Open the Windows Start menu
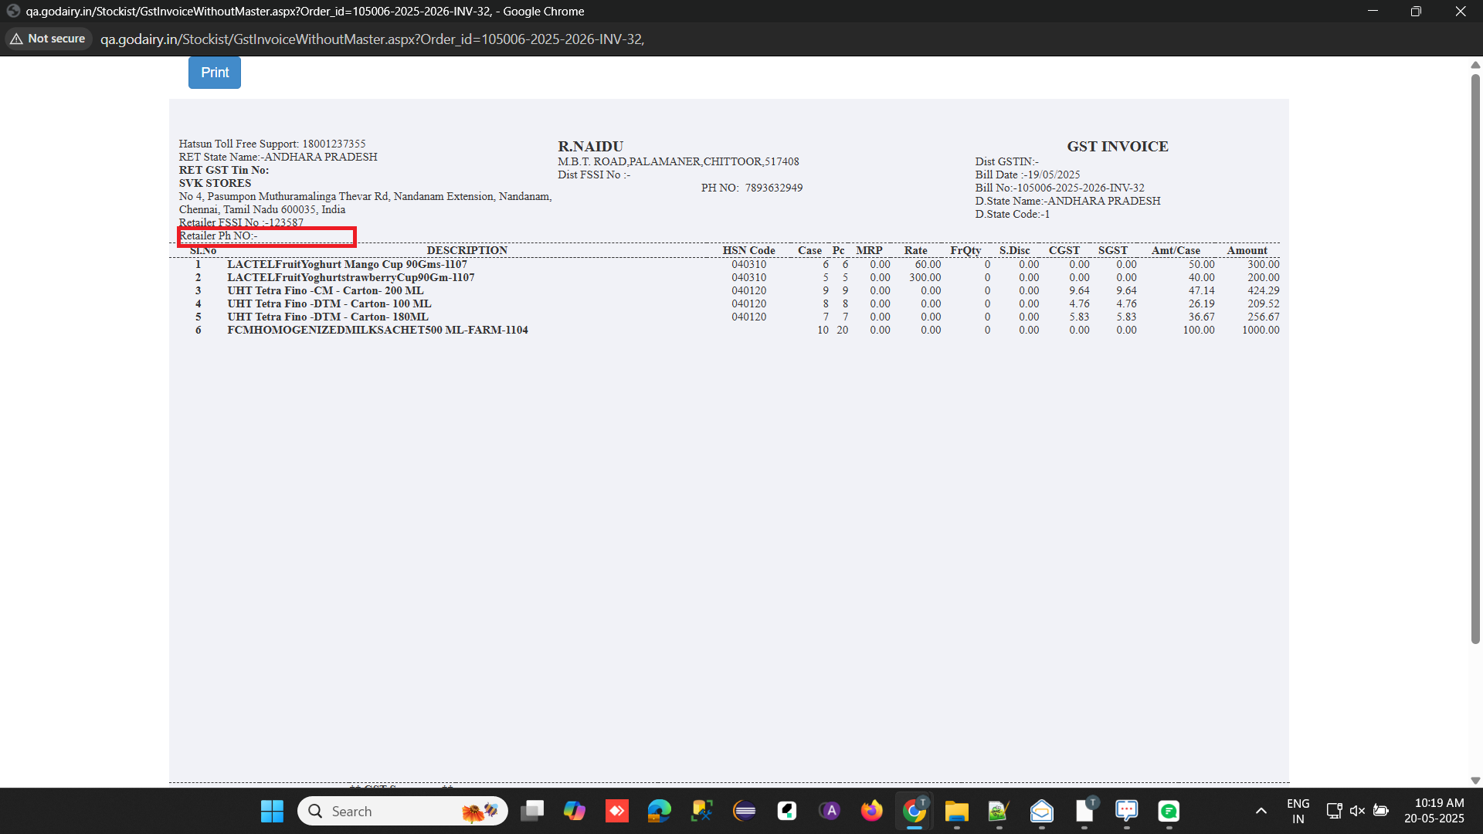 point(272,811)
